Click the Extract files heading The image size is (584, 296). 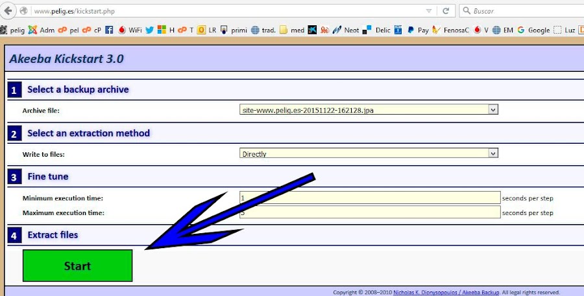click(x=53, y=235)
